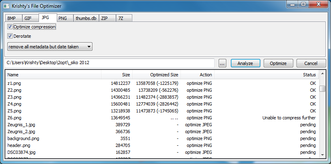331x164 pixels.
Task: Click the Optimize button
Action: click(x=278, y=63)
